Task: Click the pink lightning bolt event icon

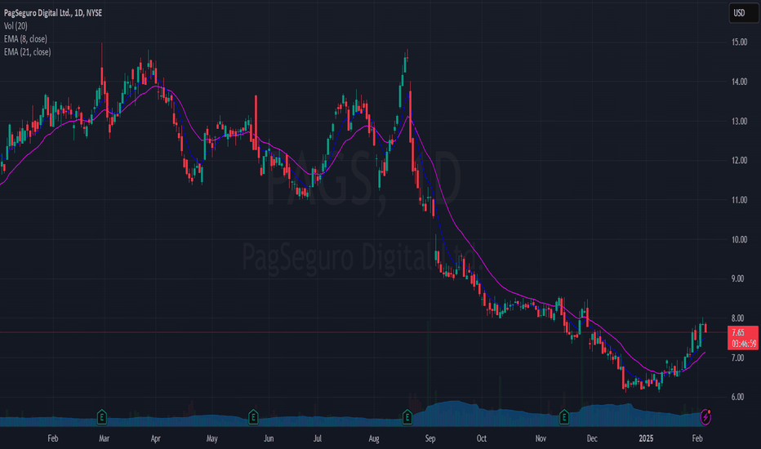Action: tap(705, 417)
